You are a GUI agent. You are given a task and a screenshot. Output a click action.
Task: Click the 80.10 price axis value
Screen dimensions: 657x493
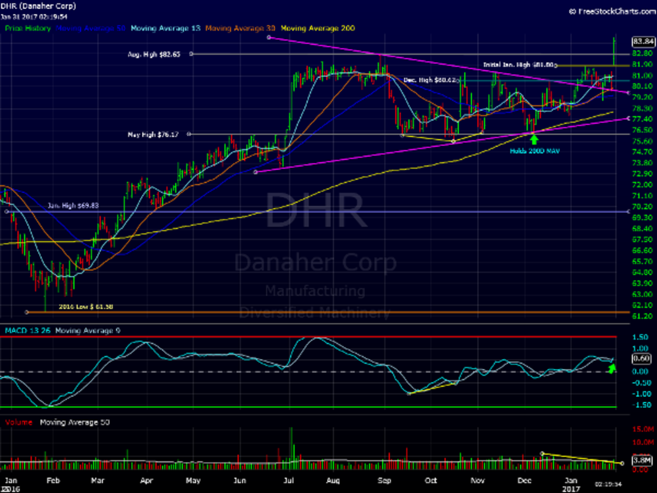[642, 86]
